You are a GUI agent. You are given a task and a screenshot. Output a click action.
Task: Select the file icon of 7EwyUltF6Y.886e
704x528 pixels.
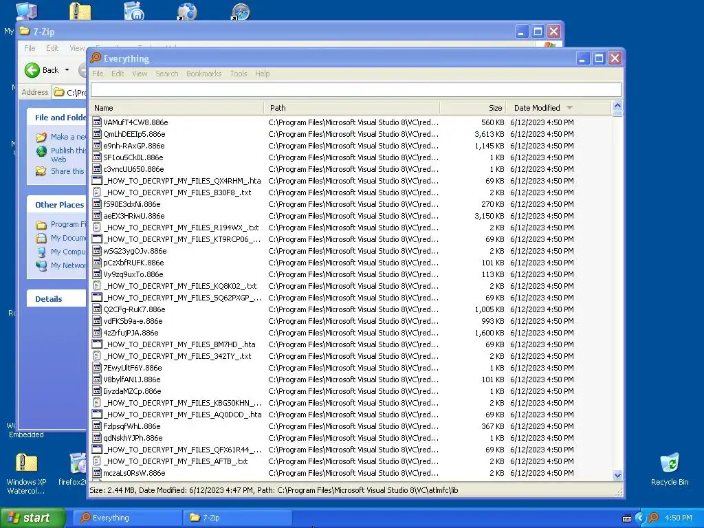click(96, 367)
